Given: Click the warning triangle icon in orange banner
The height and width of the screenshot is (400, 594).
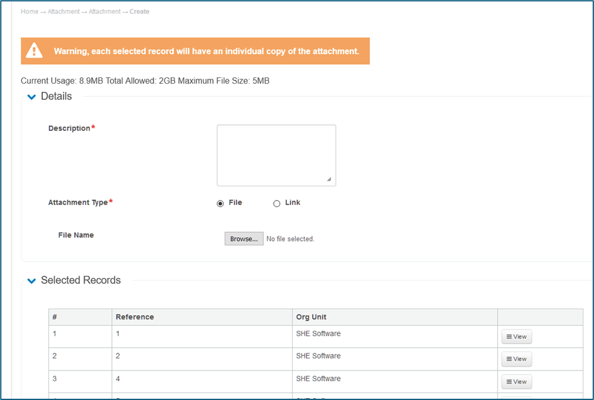Looking at the screenshot, I should coord(34,51).
